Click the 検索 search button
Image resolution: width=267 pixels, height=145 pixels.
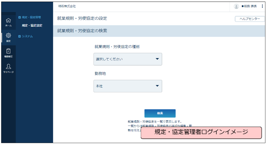tap(160, 113)
